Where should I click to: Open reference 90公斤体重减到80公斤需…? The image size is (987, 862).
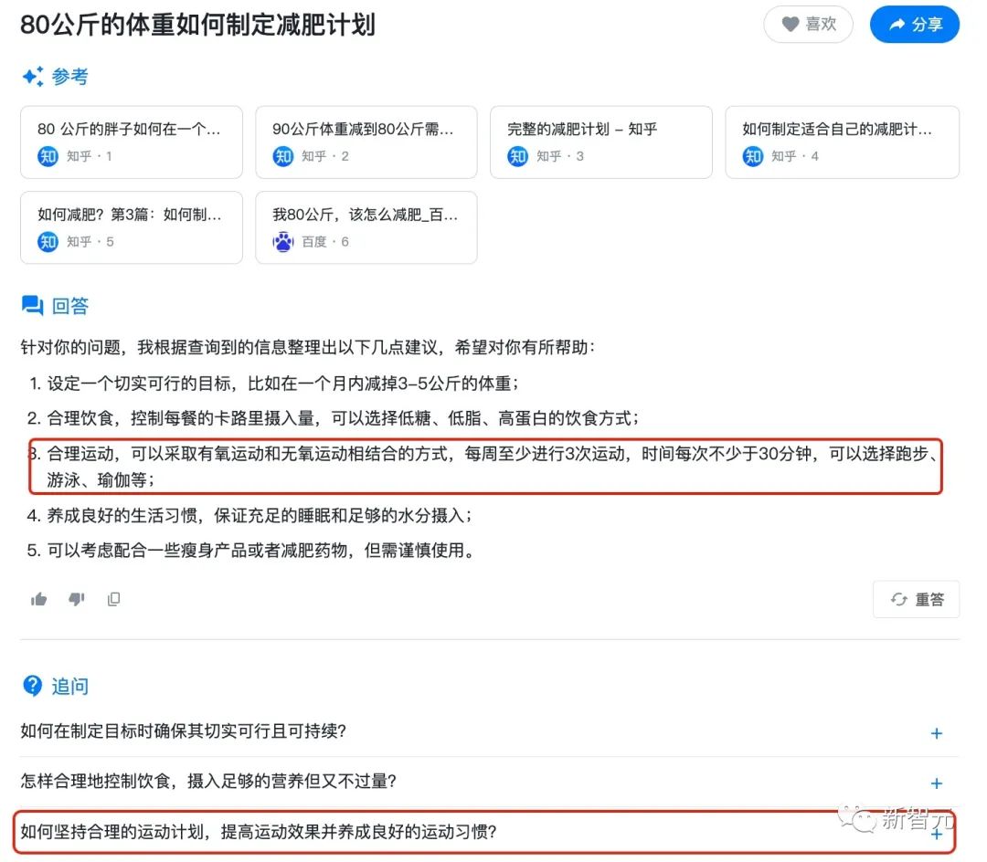[366, 142]
